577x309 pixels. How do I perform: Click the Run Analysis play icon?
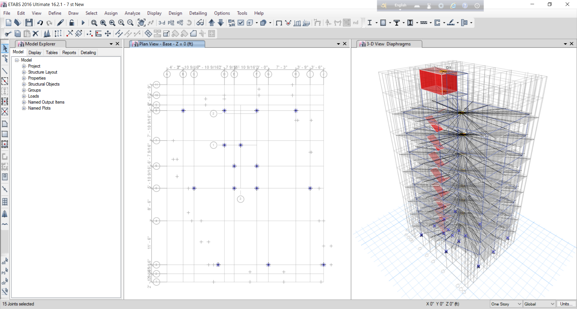83,23
